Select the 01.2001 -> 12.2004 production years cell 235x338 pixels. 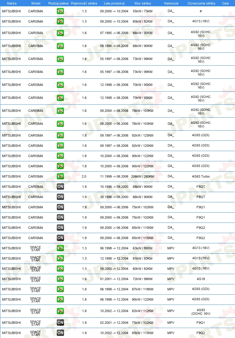114,279
